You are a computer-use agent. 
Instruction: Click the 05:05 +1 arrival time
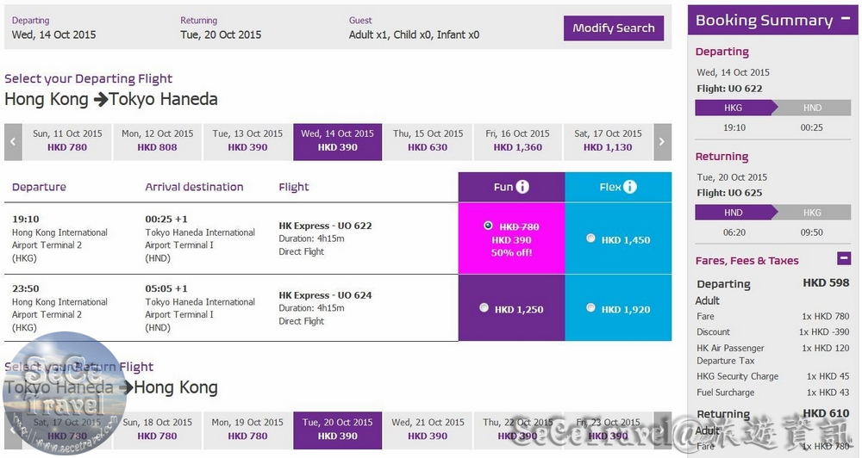coord(166,288)
